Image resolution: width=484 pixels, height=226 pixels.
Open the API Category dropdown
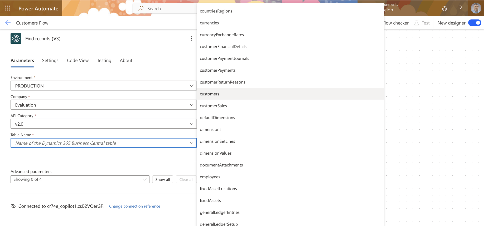point(104,124)
